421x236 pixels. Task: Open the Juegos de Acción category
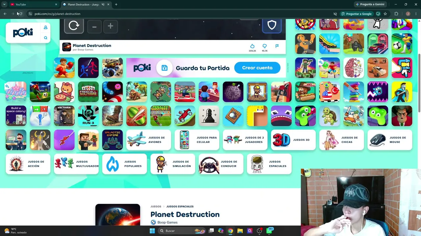[x=28, y=164]
